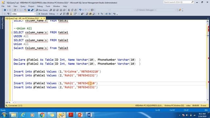Click the editor vertical scrollbar
210x118 pixels.
(x=208, y=62)
